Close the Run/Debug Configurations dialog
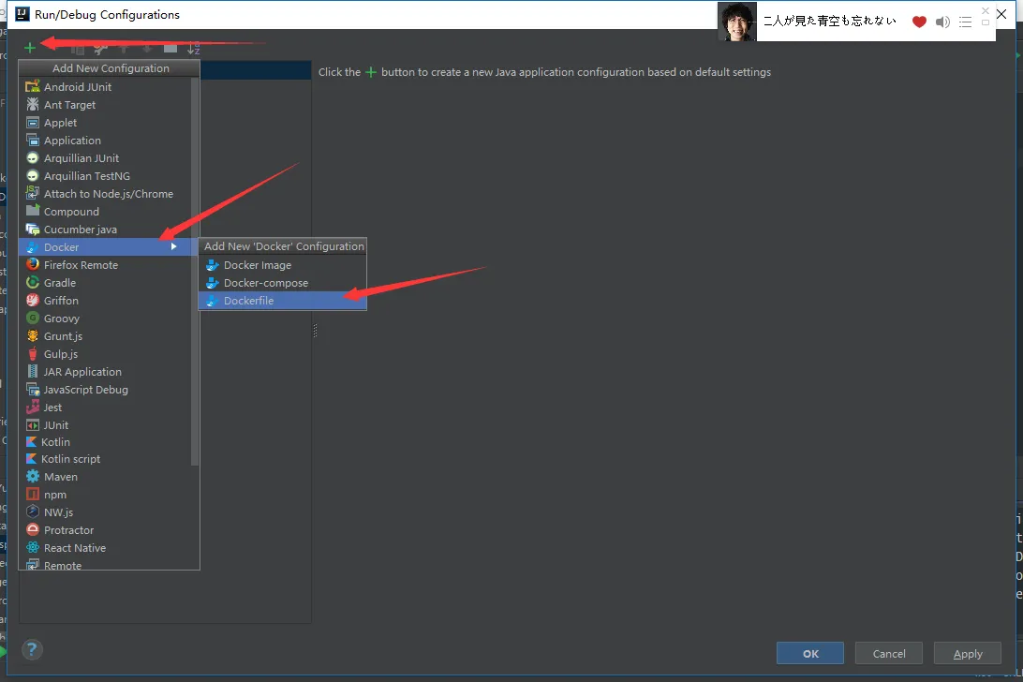The height and width of the screenshot is (682, 1023). click(x=1001, y=14)
